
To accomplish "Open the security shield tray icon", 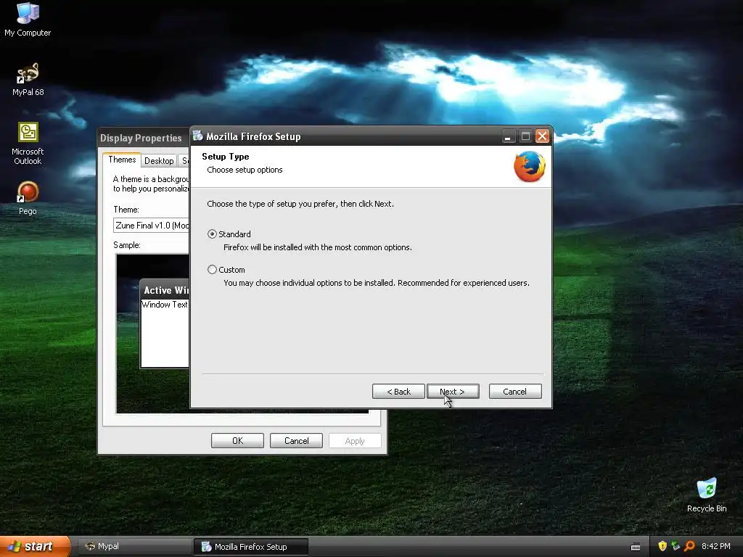I will pos(662,546).
